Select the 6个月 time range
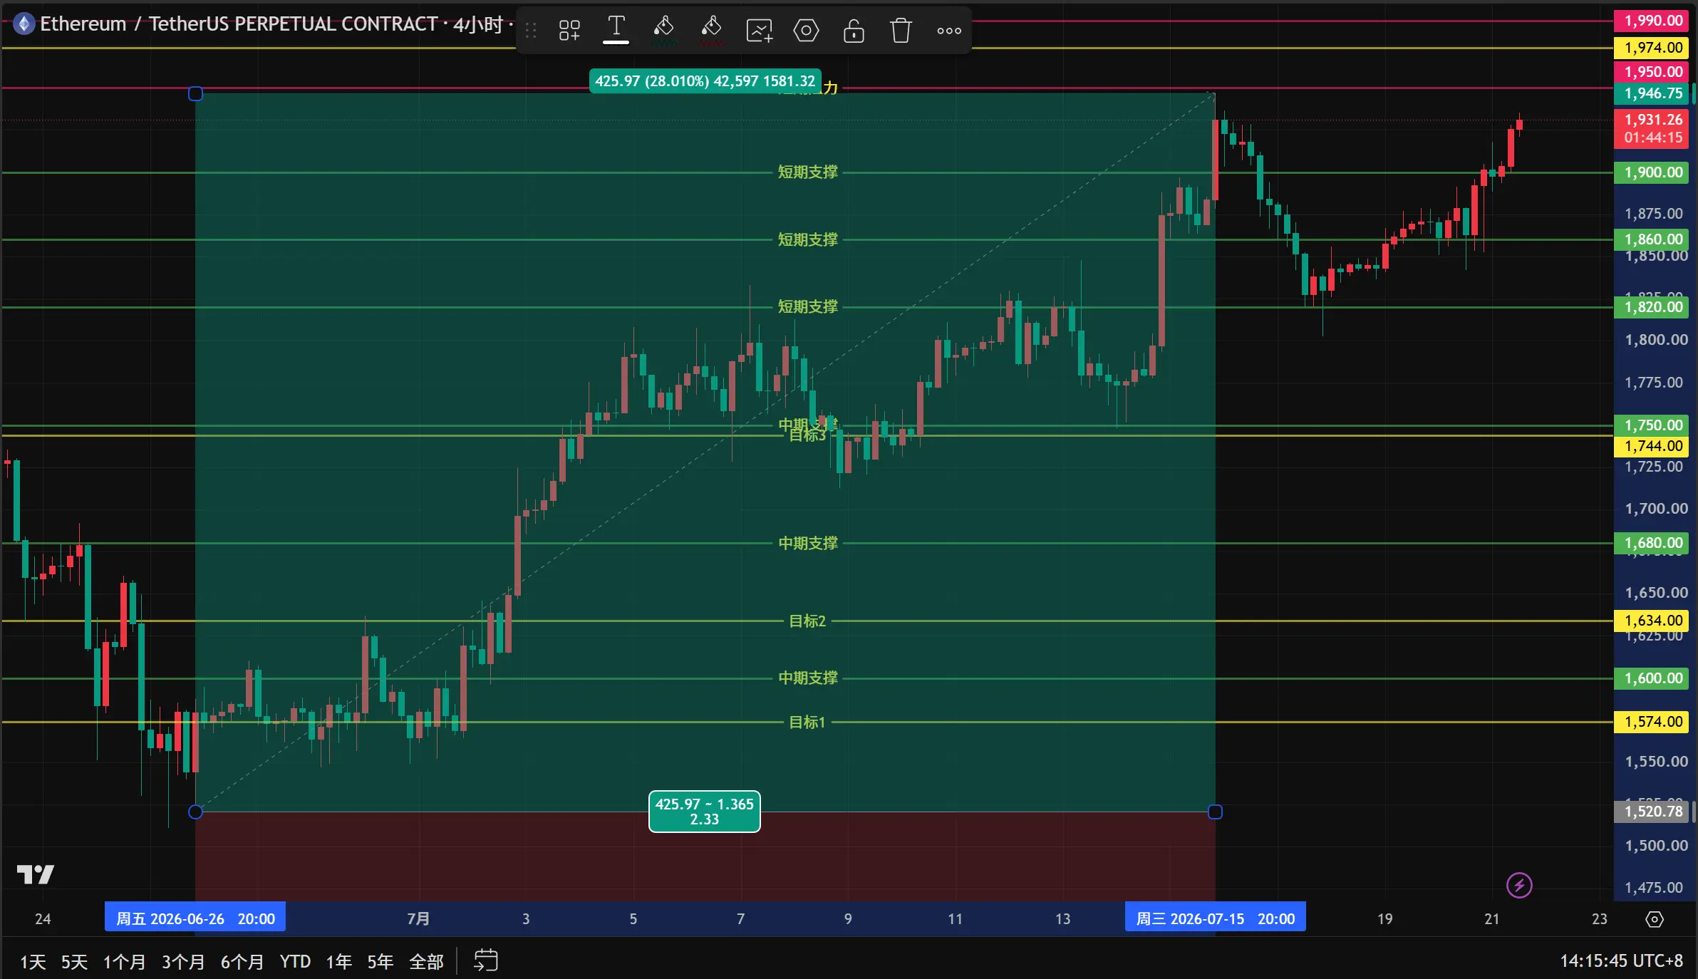1698x979 pixels. click(x=242, y=962)
